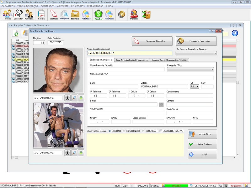Click green add icon for FOTO2
251x188 pixels.
(x=81, y=153)
